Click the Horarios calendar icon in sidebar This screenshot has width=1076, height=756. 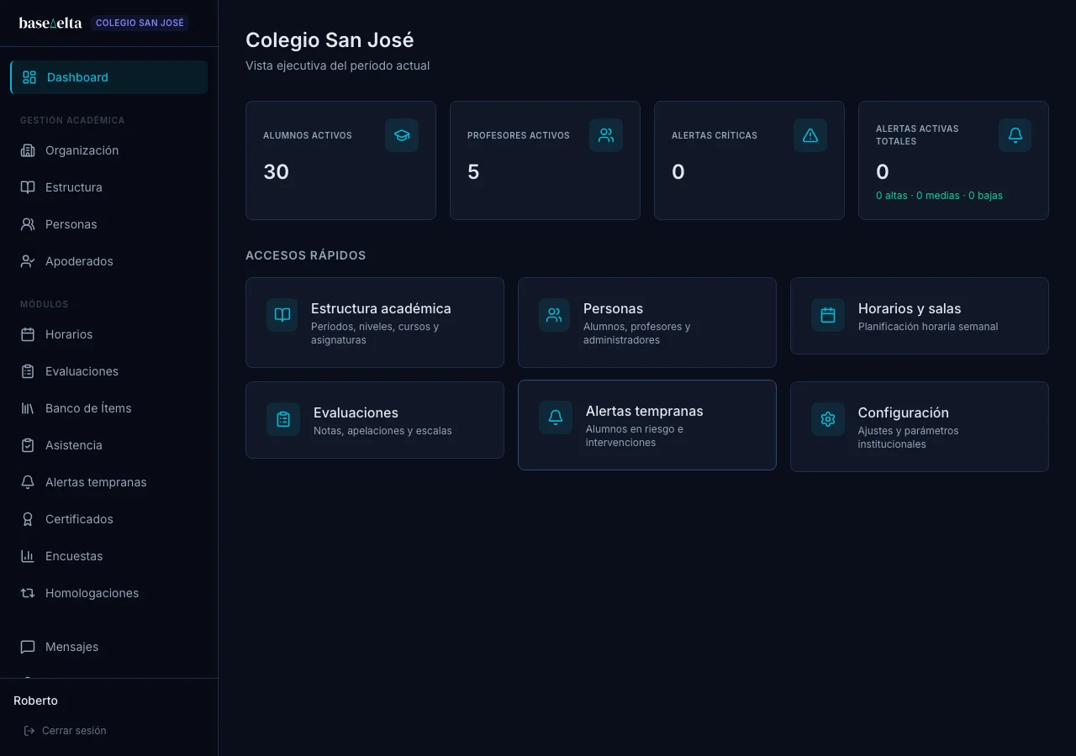click(28, 334)
